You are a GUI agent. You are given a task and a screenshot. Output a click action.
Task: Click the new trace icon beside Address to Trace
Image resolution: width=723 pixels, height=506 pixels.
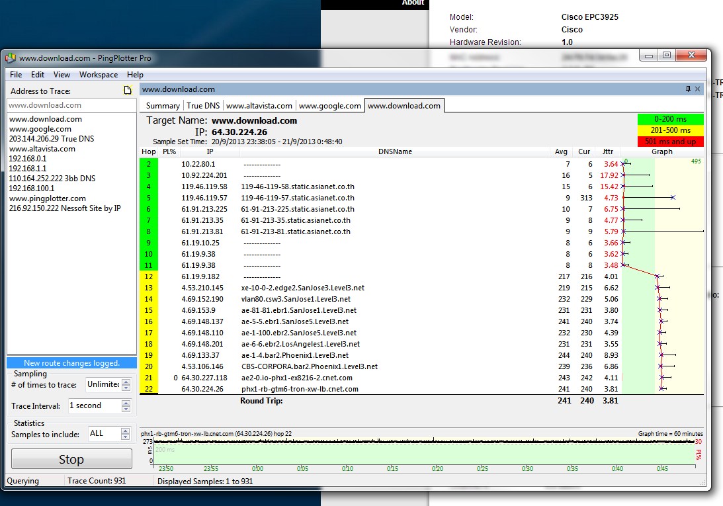coord(128,90)
